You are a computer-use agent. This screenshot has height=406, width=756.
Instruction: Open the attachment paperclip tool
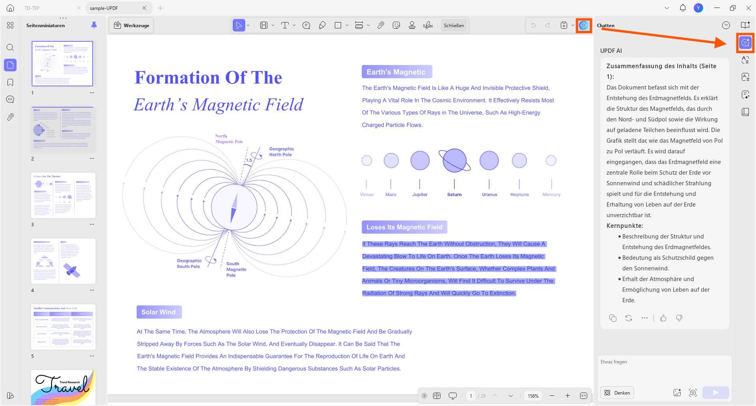[x=381, y=25]
